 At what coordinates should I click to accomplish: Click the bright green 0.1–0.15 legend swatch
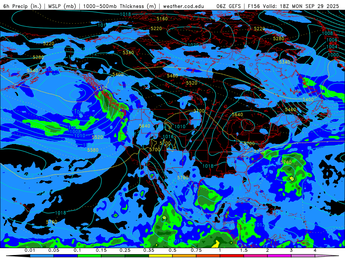(x=89, y=256)
